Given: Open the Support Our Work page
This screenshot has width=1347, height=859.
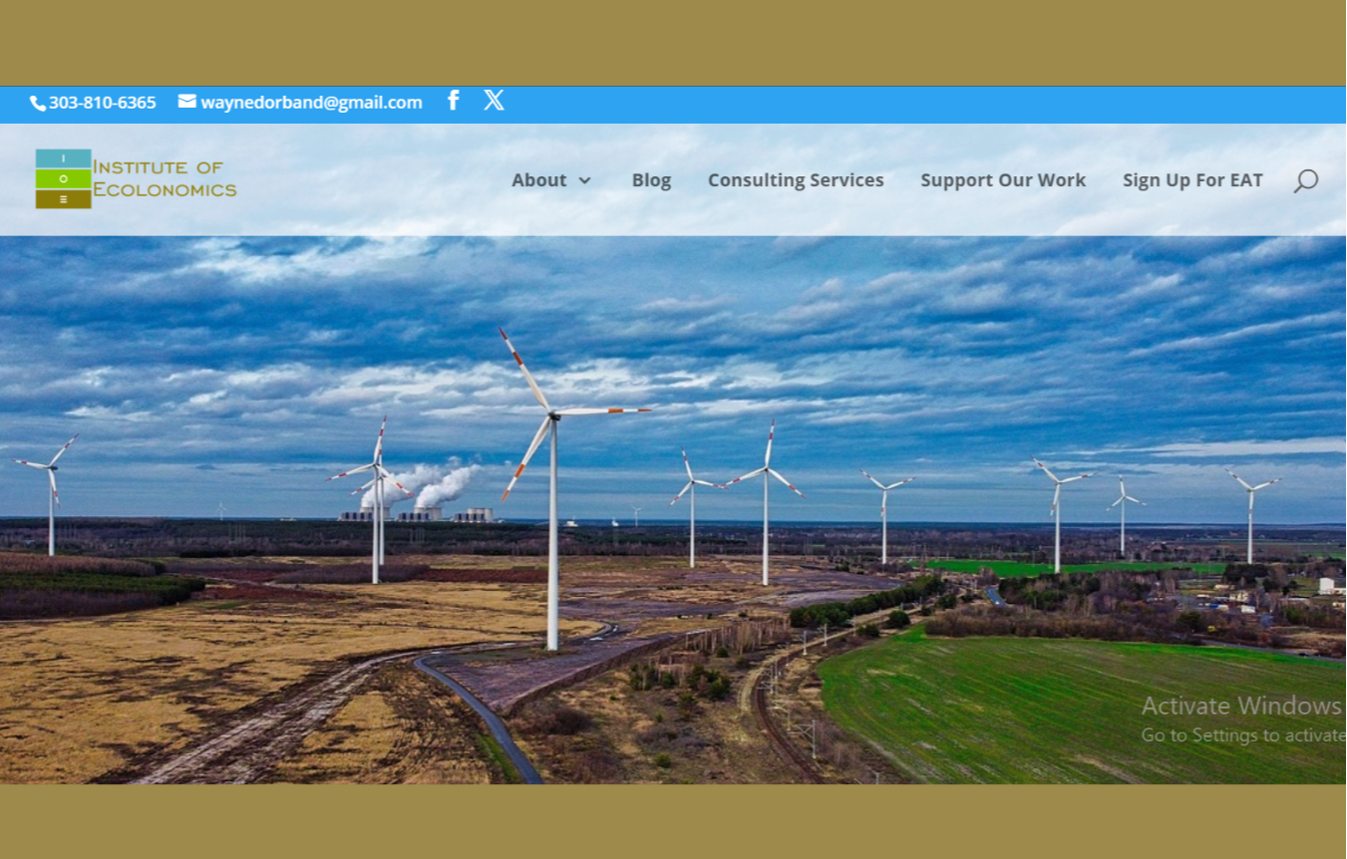Looking at the screenshot, I should tap(1003, 180).
